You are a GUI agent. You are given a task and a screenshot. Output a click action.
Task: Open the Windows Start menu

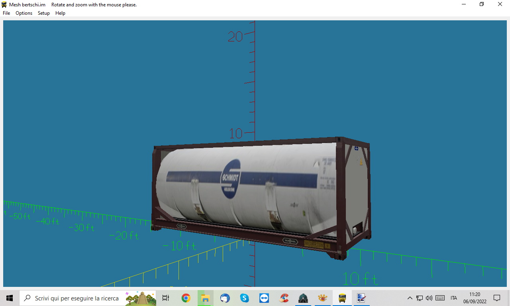pyautogui.click(x=10, y=298)
